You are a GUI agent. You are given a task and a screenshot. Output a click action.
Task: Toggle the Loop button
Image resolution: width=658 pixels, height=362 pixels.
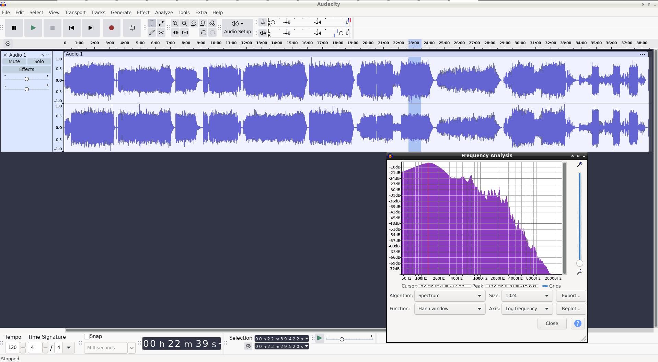[132, 28]
